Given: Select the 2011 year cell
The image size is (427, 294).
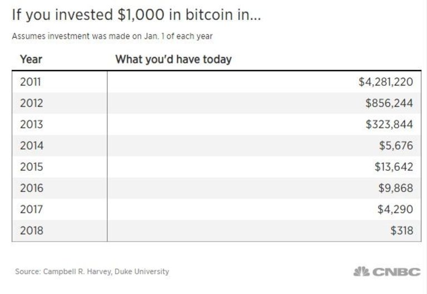Looking at the screenshot, I should (x=31, y=82).
